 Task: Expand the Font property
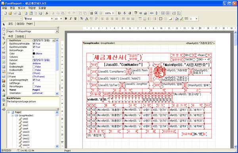(x=8, y=73)
